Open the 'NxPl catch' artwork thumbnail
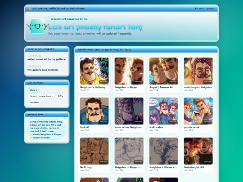 [x=164, y=111]
